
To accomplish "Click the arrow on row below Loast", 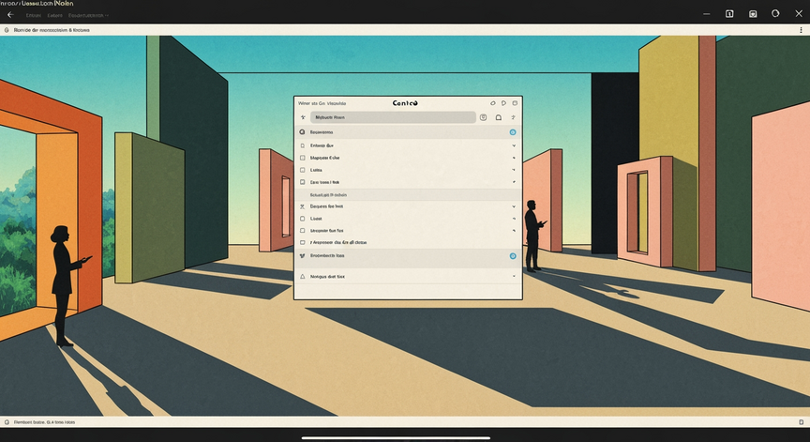I will click(514, 231).
